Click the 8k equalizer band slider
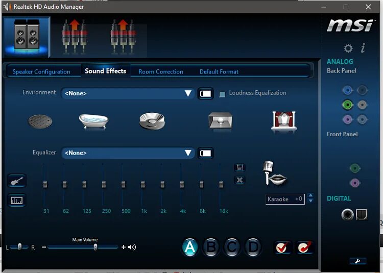This screenshot has height=273, width=383. (201, 184)
